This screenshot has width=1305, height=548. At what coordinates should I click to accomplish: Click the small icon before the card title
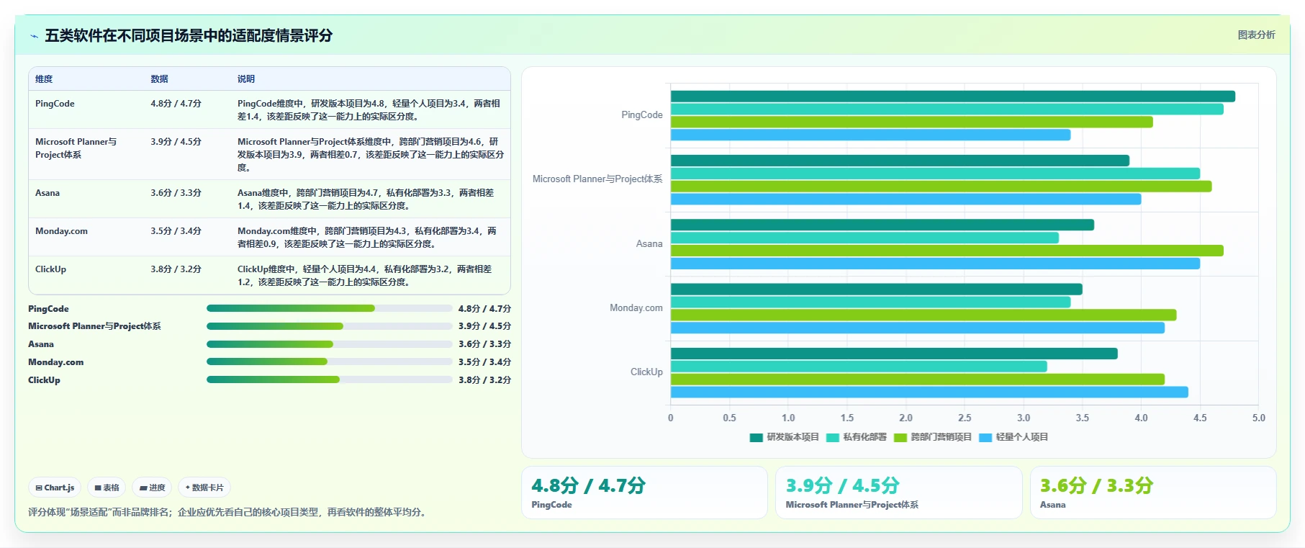34,36
